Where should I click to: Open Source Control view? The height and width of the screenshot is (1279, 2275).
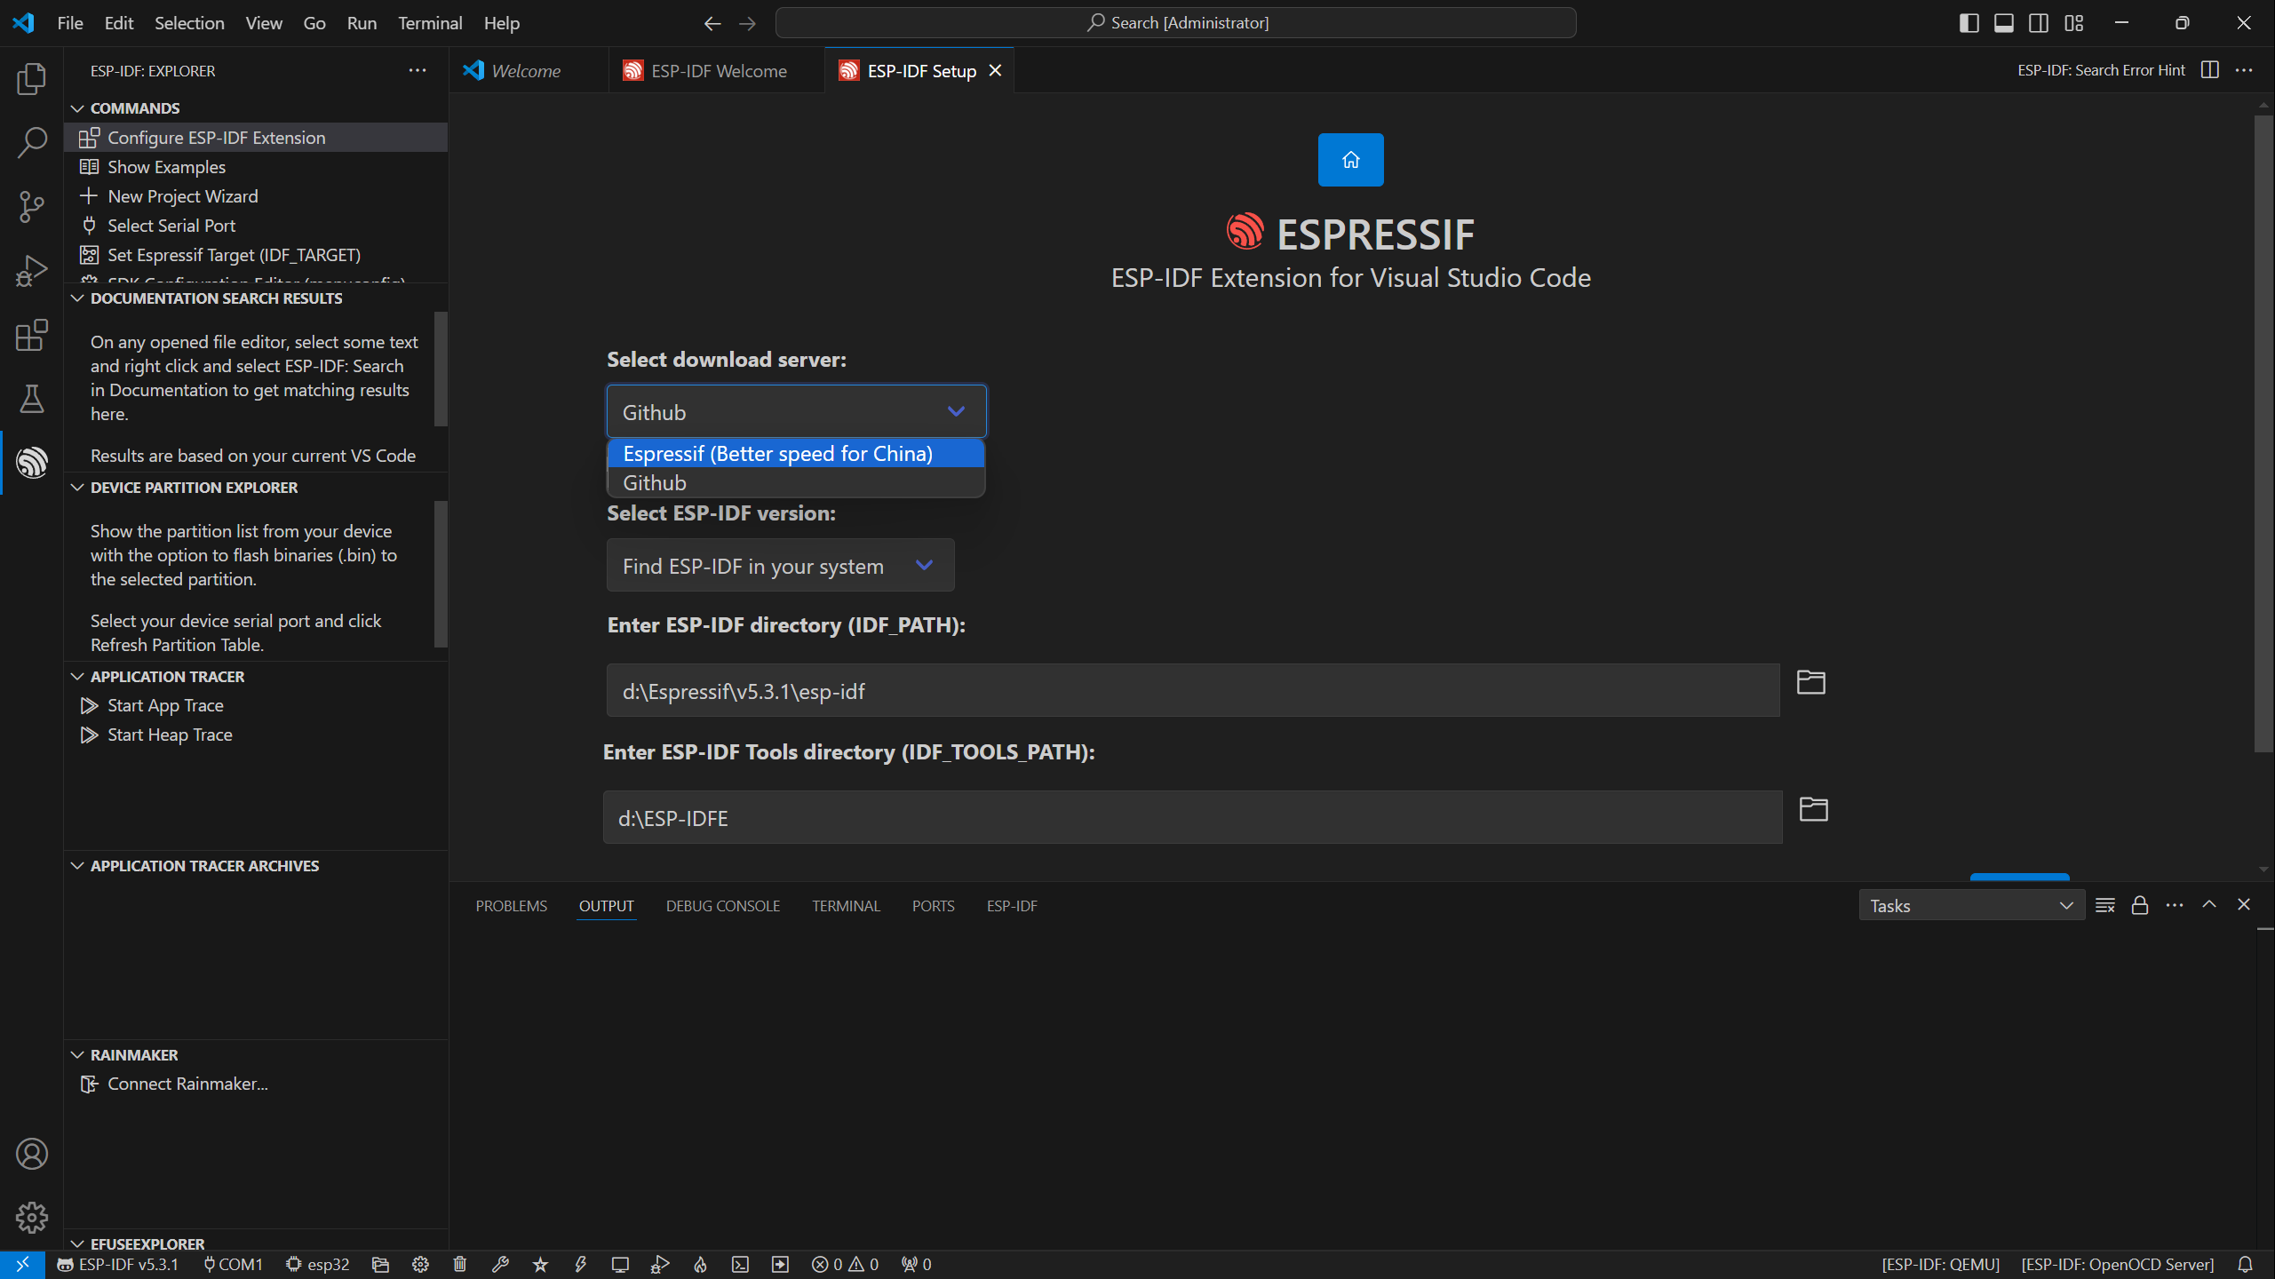(x=32, y=206)
